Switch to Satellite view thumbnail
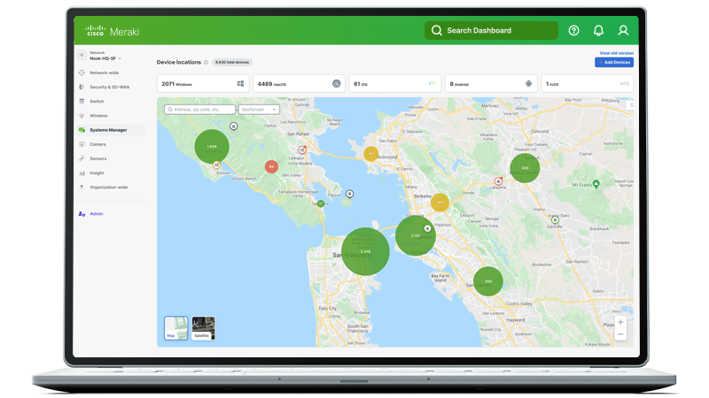709x398 pixels. point(204,328)
